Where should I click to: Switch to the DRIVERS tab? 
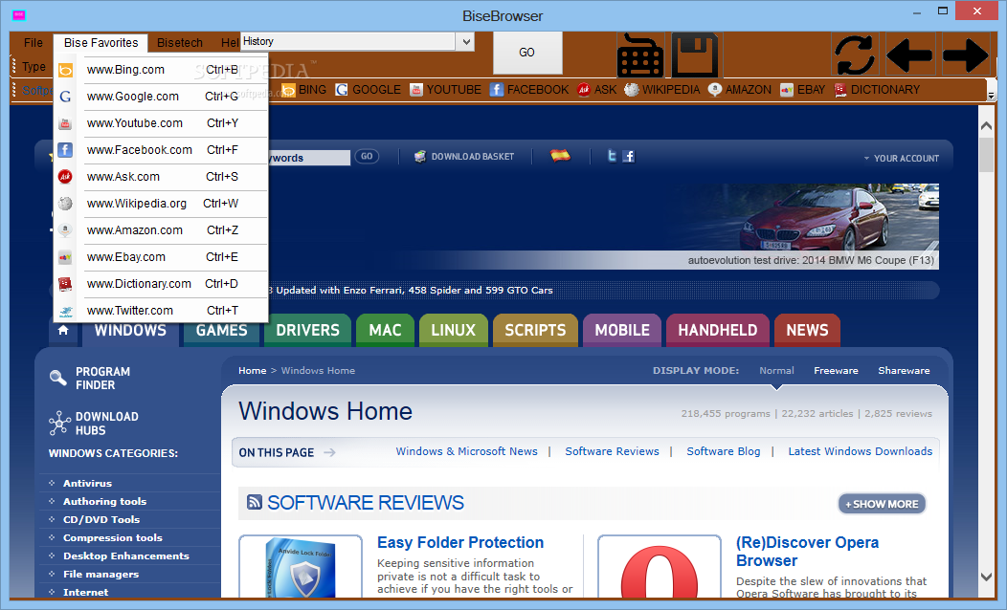307,330
